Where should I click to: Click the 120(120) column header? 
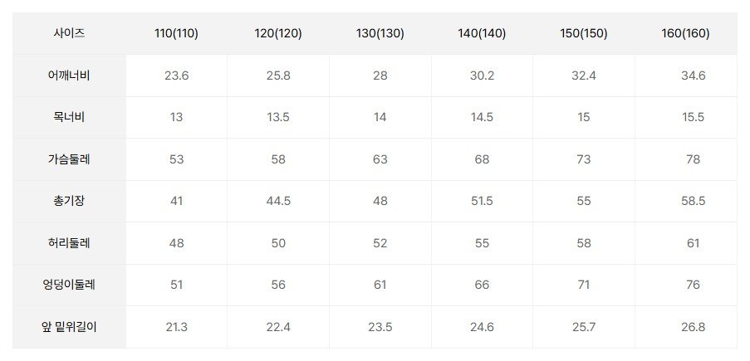[278, 34]
